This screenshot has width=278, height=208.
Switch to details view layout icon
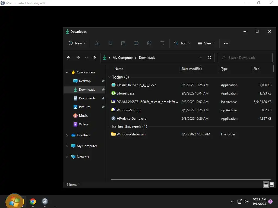pyautogui.click(x=266, y=185)
